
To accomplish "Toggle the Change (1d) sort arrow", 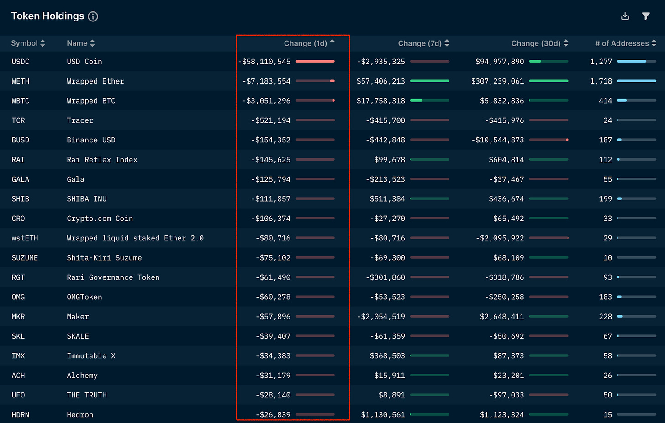I will 332,41.
